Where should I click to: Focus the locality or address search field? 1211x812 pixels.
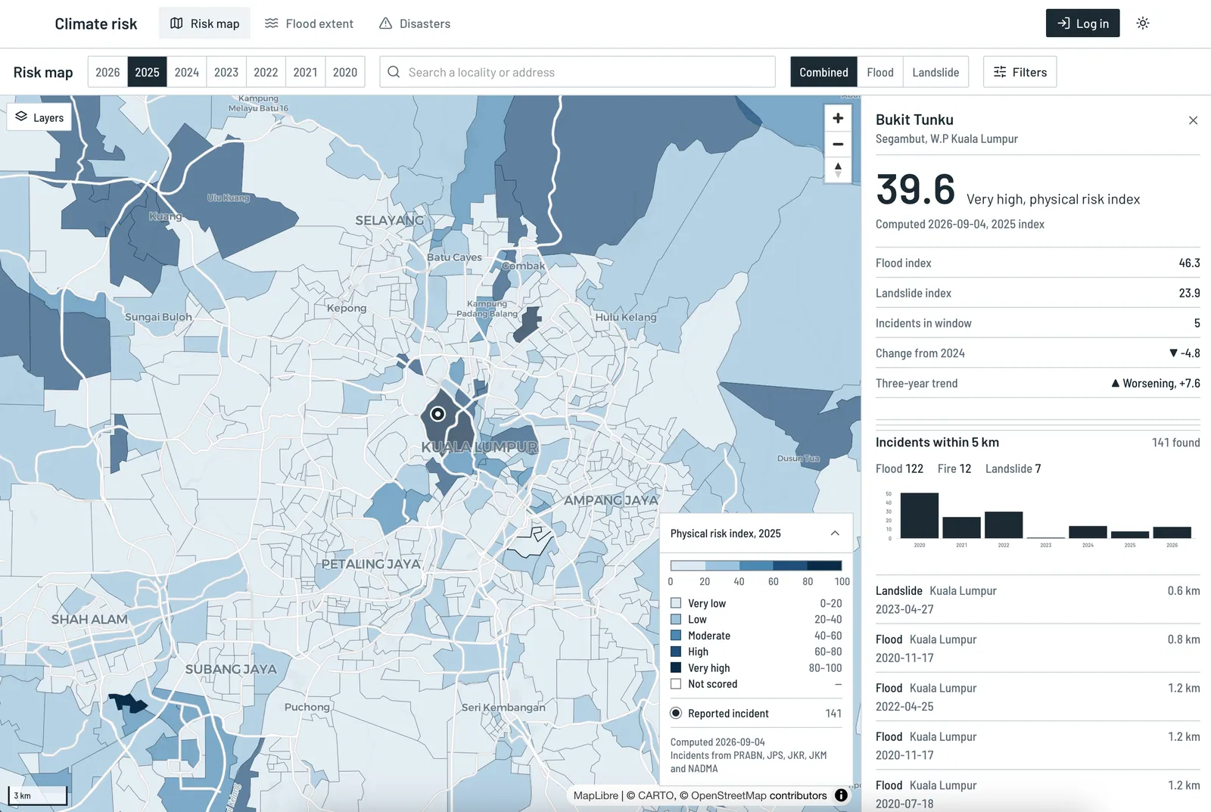(577, 72)
